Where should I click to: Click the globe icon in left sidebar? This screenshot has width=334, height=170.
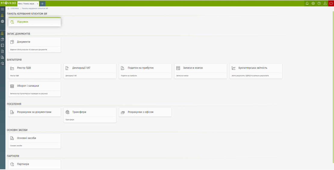(2, 21)
